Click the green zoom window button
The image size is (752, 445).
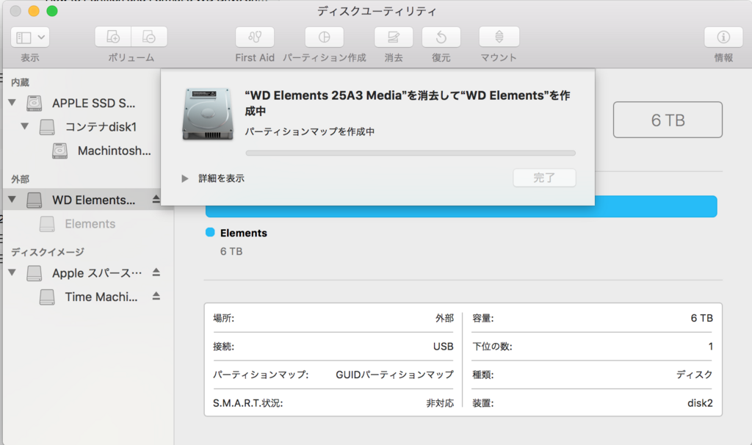click(x=52, y=10)
